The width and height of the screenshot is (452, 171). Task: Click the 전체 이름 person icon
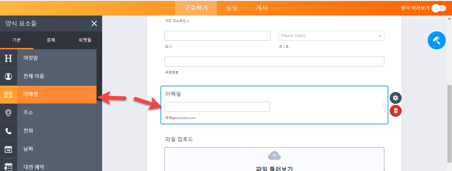[x=8, y=76]
